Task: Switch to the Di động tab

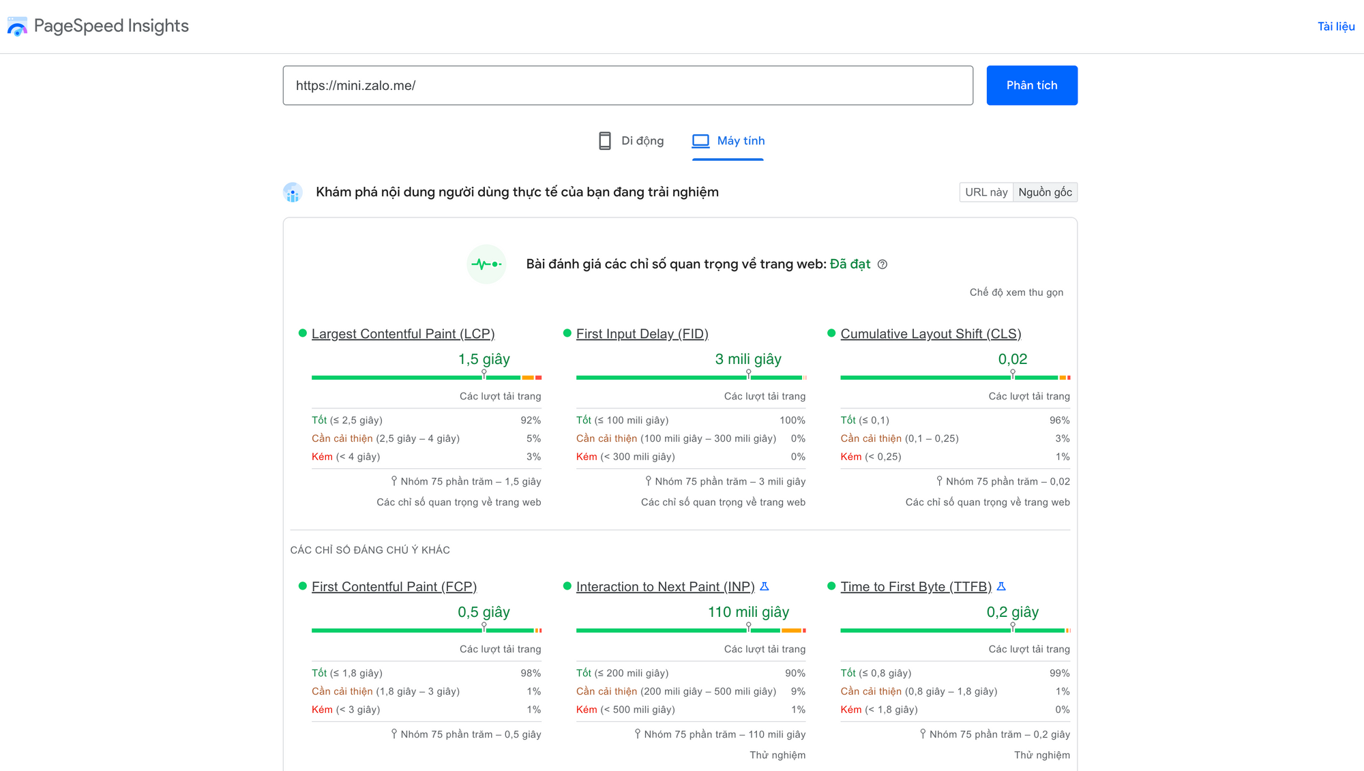Action: coord(631,140)
